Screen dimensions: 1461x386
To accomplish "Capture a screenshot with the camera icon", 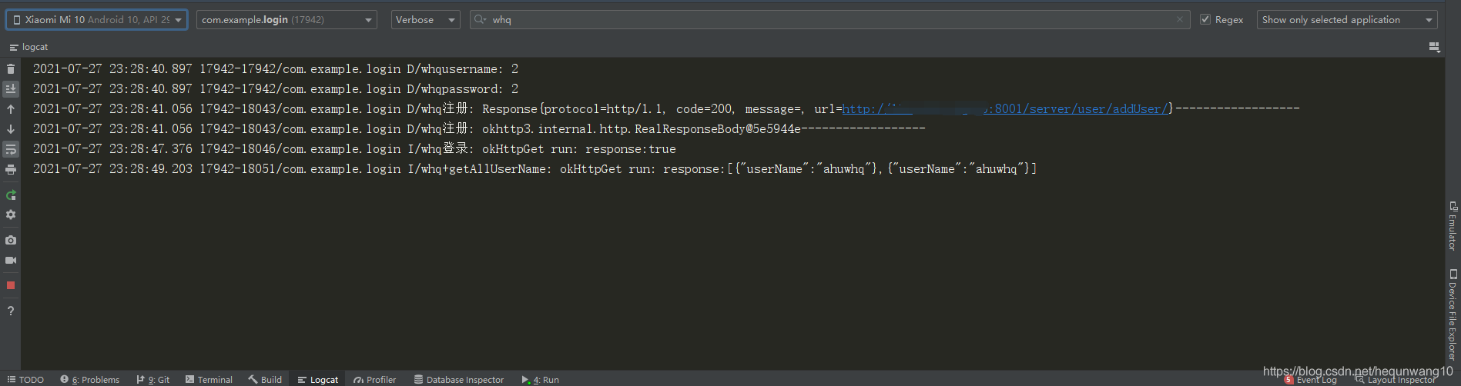I will tap(11, 240).
